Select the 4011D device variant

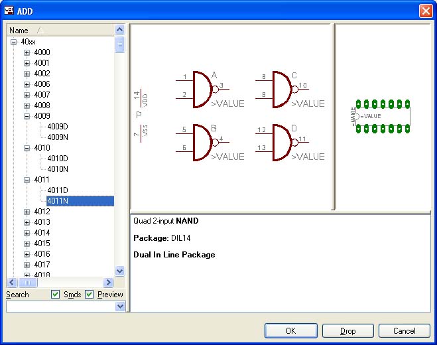[57, 190]
